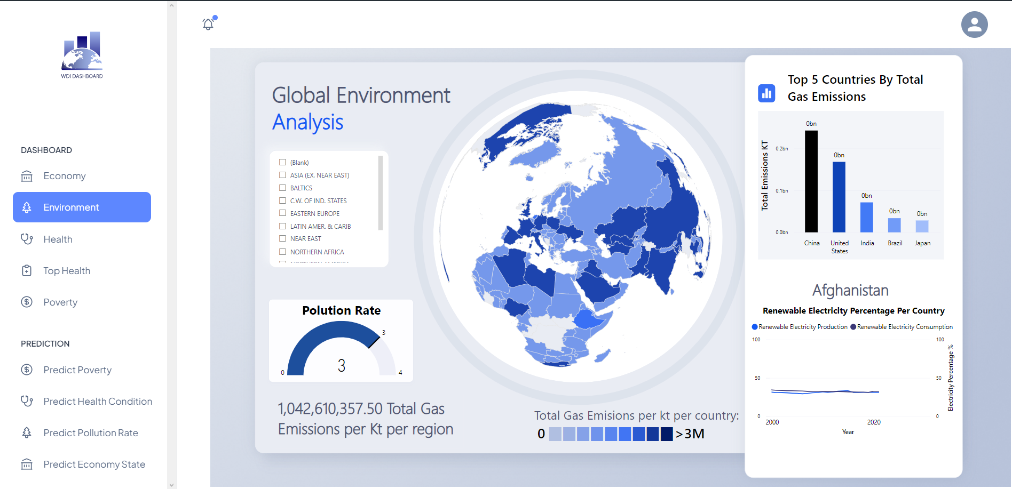
Task: Select the Predict Pollution Rate tree icon
Action: tap(27, 432)
